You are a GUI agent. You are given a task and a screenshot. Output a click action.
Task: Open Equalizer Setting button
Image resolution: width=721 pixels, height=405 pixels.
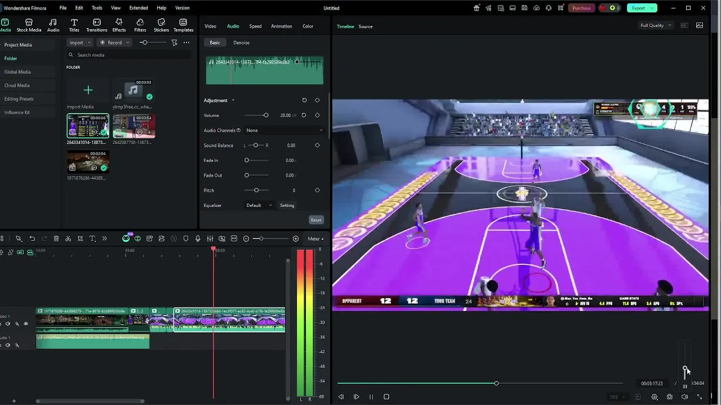(287, 205)
